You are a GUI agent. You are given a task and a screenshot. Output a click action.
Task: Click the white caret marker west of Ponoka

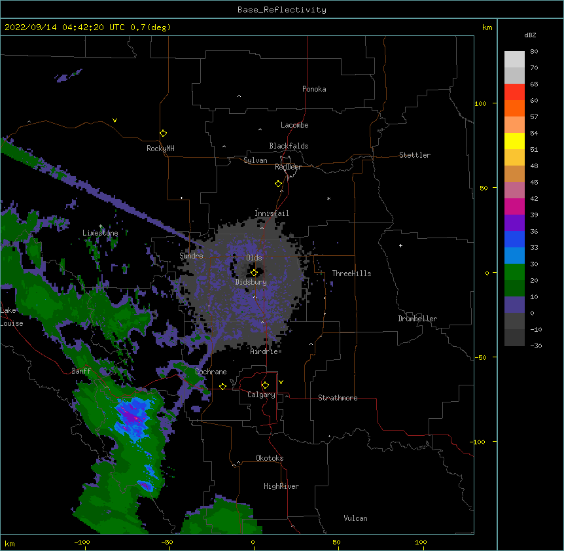pyautogui.click(x=239, y=96)
